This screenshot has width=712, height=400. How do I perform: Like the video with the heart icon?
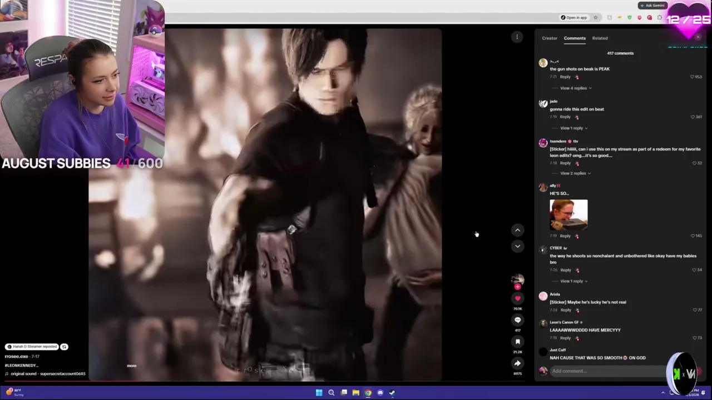point(517,298)
